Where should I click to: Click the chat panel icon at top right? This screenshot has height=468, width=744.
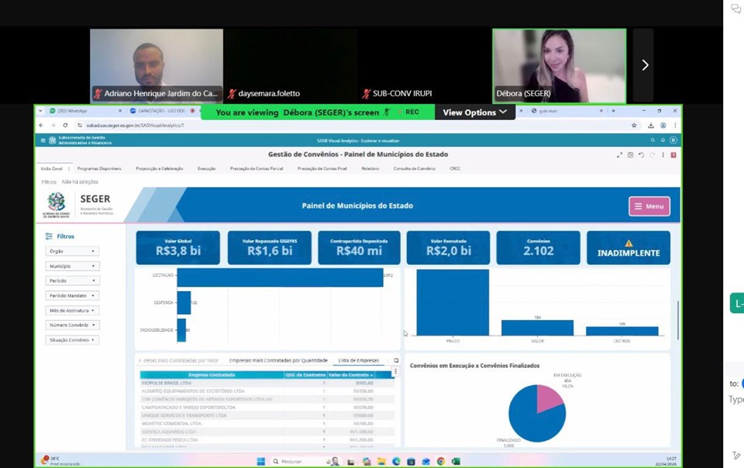tap(735, 9)
